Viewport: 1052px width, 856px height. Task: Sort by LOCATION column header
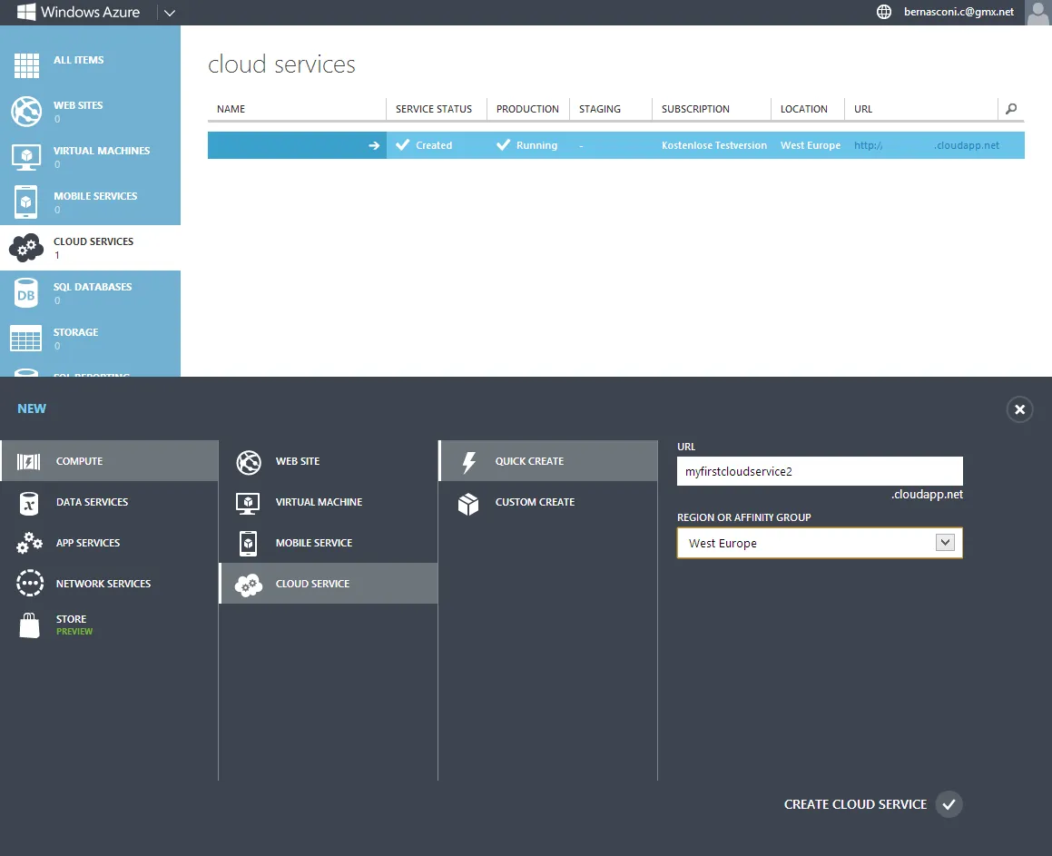pos(804,109)
